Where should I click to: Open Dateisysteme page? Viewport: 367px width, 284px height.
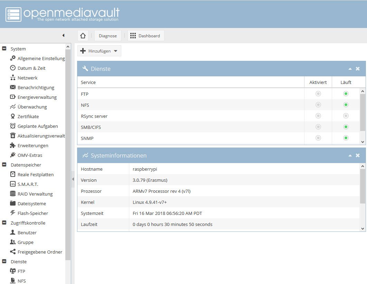click(31, 203)
